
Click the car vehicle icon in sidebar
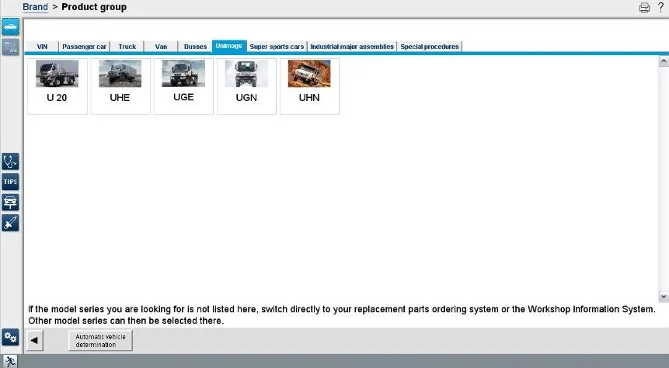(x=10, y=27)
